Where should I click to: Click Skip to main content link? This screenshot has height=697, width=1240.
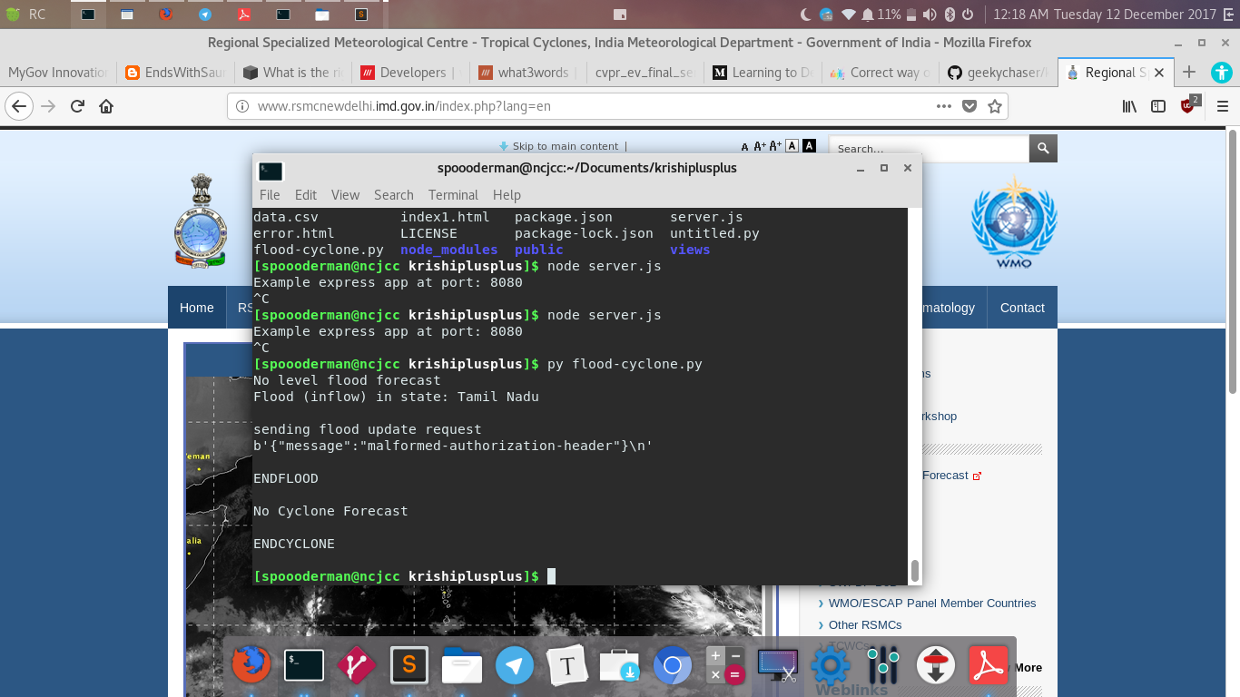point(566,146)
